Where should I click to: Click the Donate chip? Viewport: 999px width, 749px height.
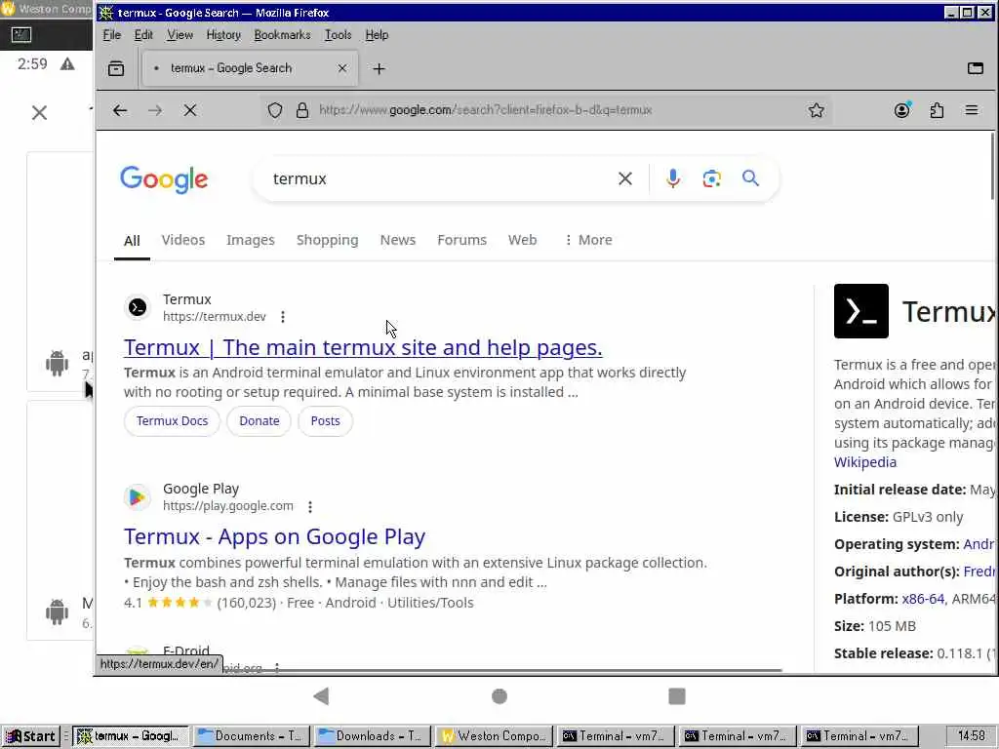click(260, 421)
